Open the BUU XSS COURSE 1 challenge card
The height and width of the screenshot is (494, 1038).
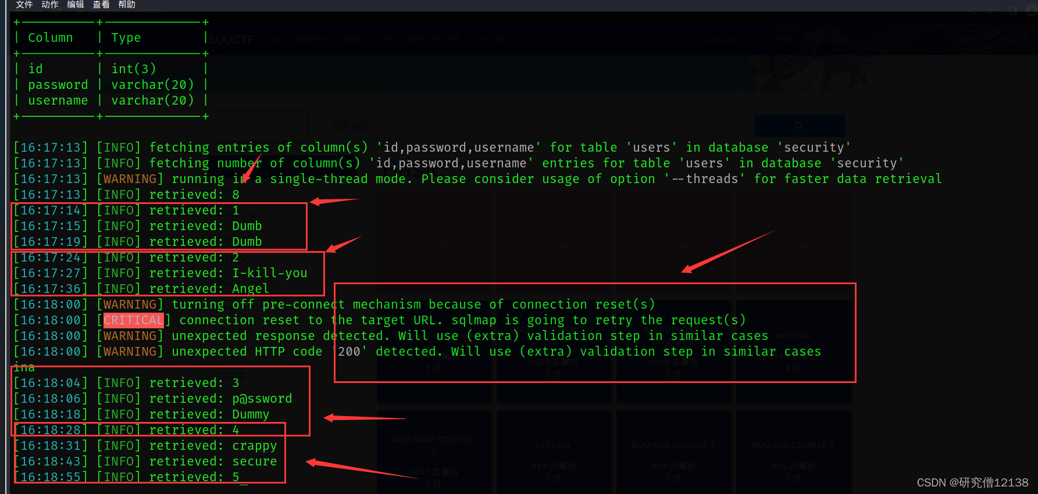tap(793, 453)
